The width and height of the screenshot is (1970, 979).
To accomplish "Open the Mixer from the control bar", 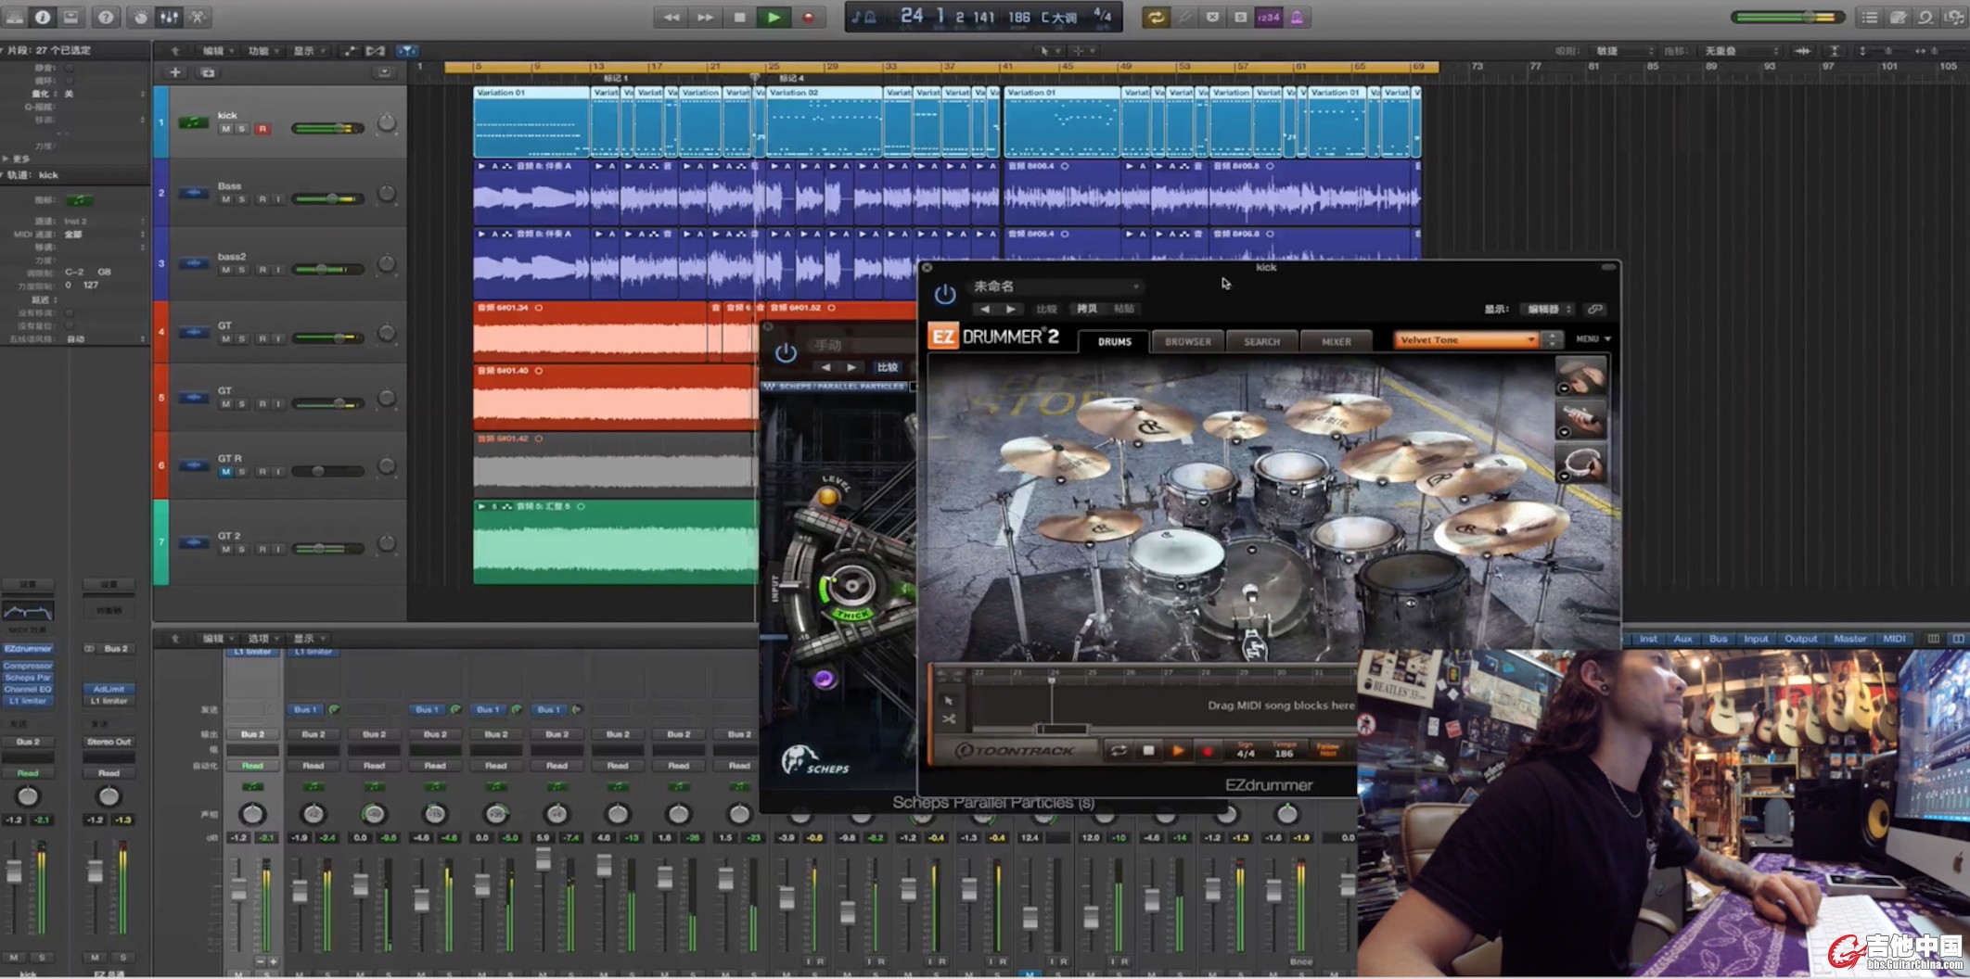I will tap(169, 17).
